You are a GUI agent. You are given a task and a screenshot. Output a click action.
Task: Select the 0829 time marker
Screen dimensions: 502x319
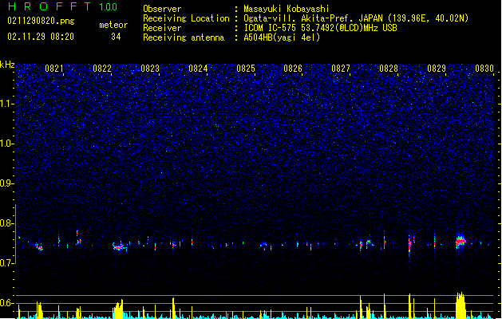pos(437,69)
